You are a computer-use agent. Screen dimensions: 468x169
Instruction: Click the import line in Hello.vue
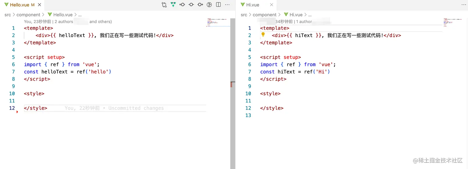coord(62,64)
